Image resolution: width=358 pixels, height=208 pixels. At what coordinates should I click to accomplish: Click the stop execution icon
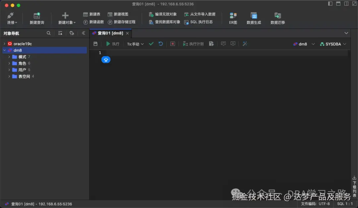coord(172,44)
